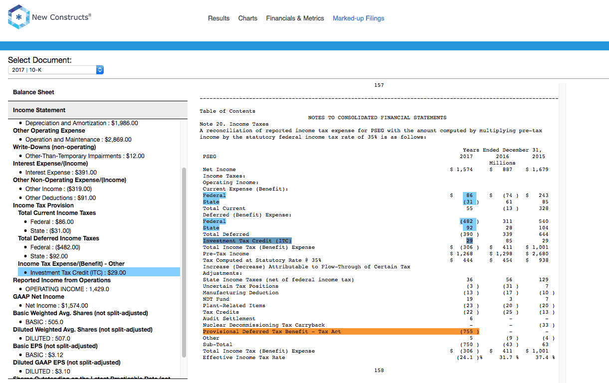Screen dimensions: 609x383
Task: Click highlighted Investment Tax Credit (ITC) : $29.00 row
Action: (x=99, y=272)
